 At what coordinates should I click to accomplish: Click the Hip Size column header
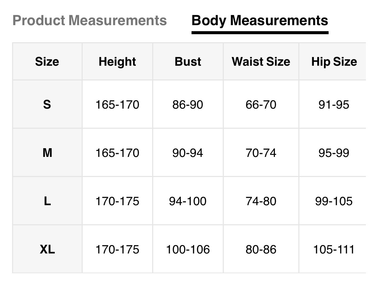pos(334,62)
